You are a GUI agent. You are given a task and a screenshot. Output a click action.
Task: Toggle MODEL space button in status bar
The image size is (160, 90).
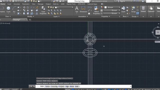tap(68, 89)
